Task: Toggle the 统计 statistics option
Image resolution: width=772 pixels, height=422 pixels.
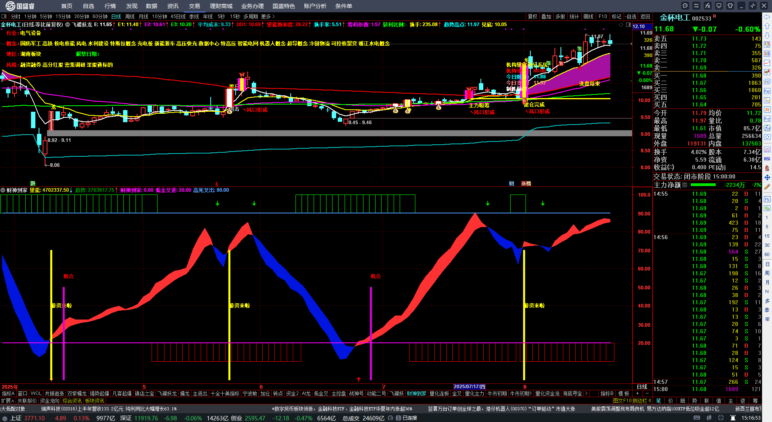Action: [574, 16]
